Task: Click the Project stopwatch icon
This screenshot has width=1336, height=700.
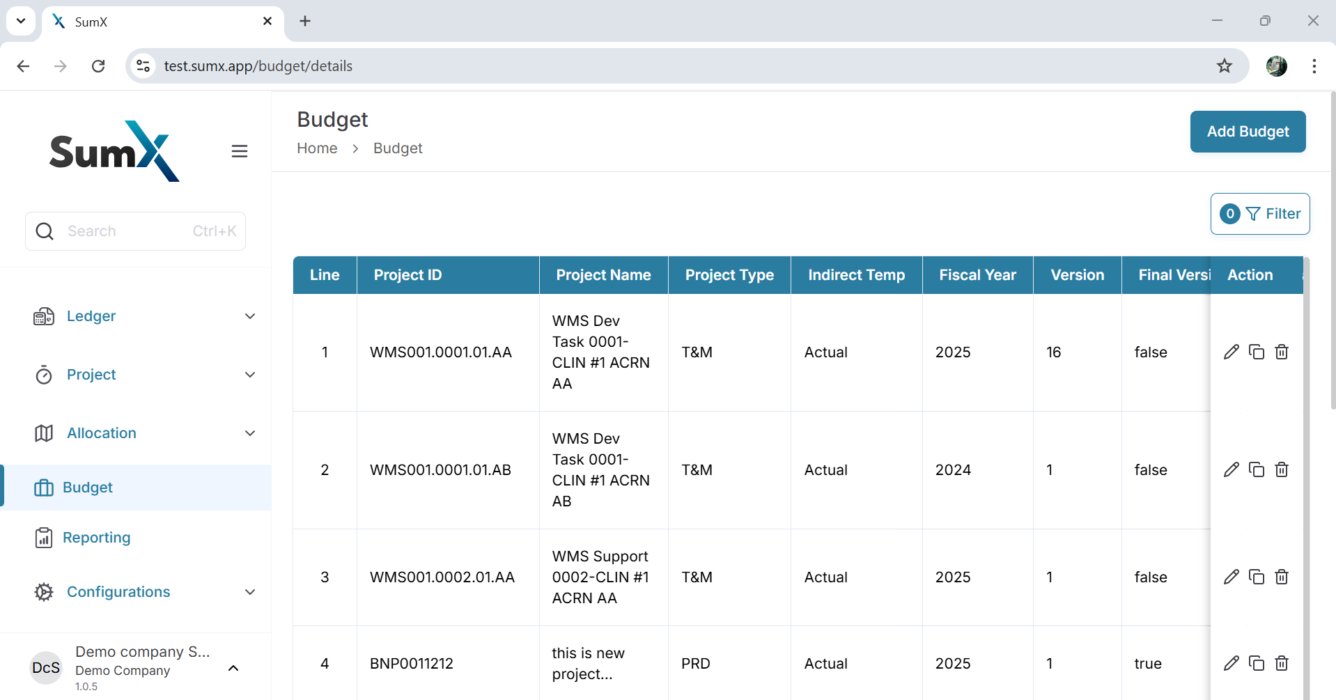Action: [44, 375]
